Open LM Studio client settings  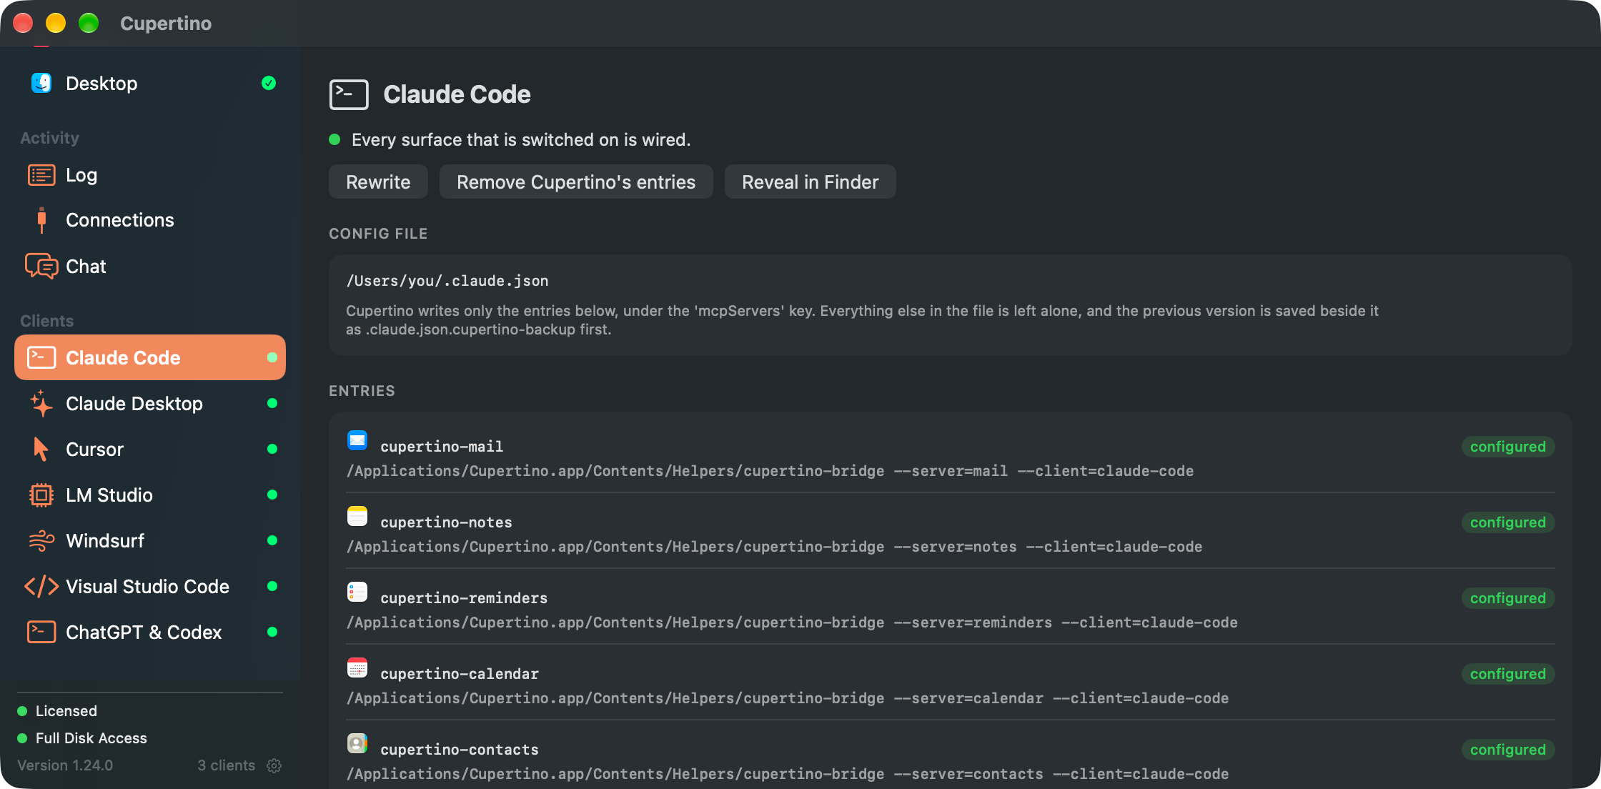(x=150, y=495)
